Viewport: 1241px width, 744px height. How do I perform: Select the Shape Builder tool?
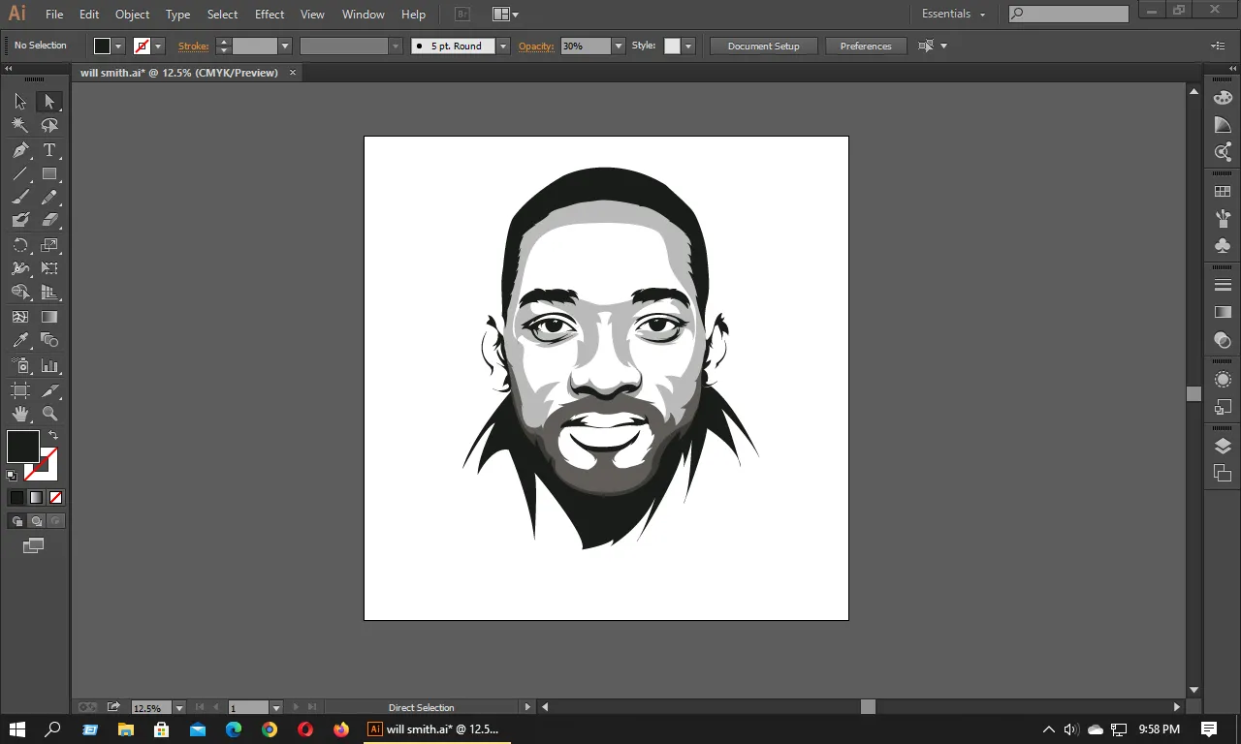point(20,292)
